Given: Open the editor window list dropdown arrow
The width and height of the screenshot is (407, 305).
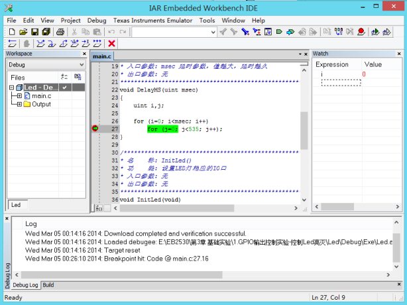Looking at the screenshot, I should pos(300,54).
